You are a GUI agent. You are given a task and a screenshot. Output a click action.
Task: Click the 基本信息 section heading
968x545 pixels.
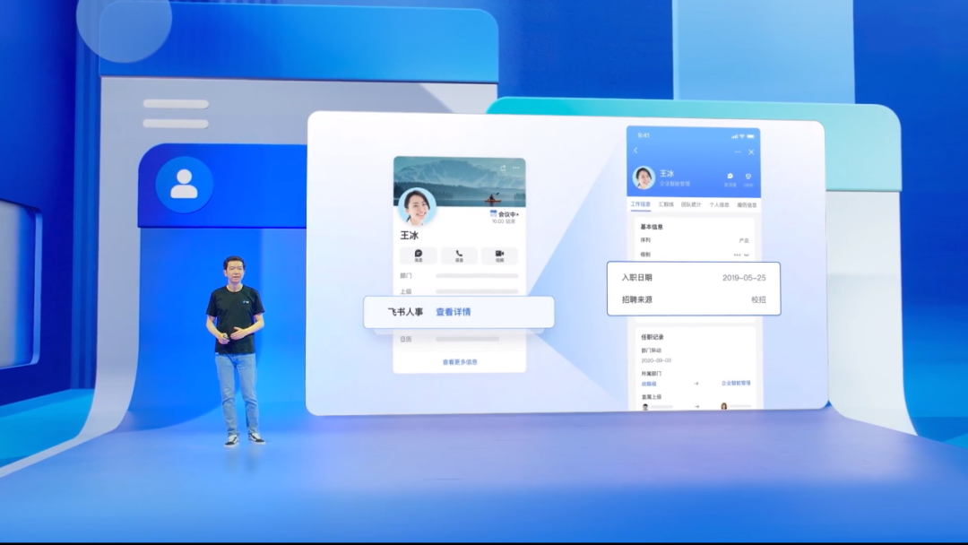coord(652,227)
